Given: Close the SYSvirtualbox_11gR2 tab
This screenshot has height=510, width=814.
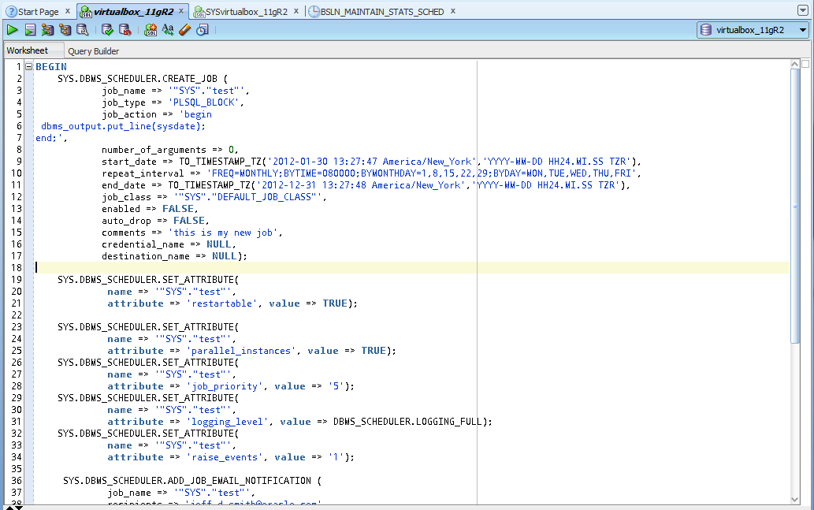Looking at the screenshot, I should [296, 11].
